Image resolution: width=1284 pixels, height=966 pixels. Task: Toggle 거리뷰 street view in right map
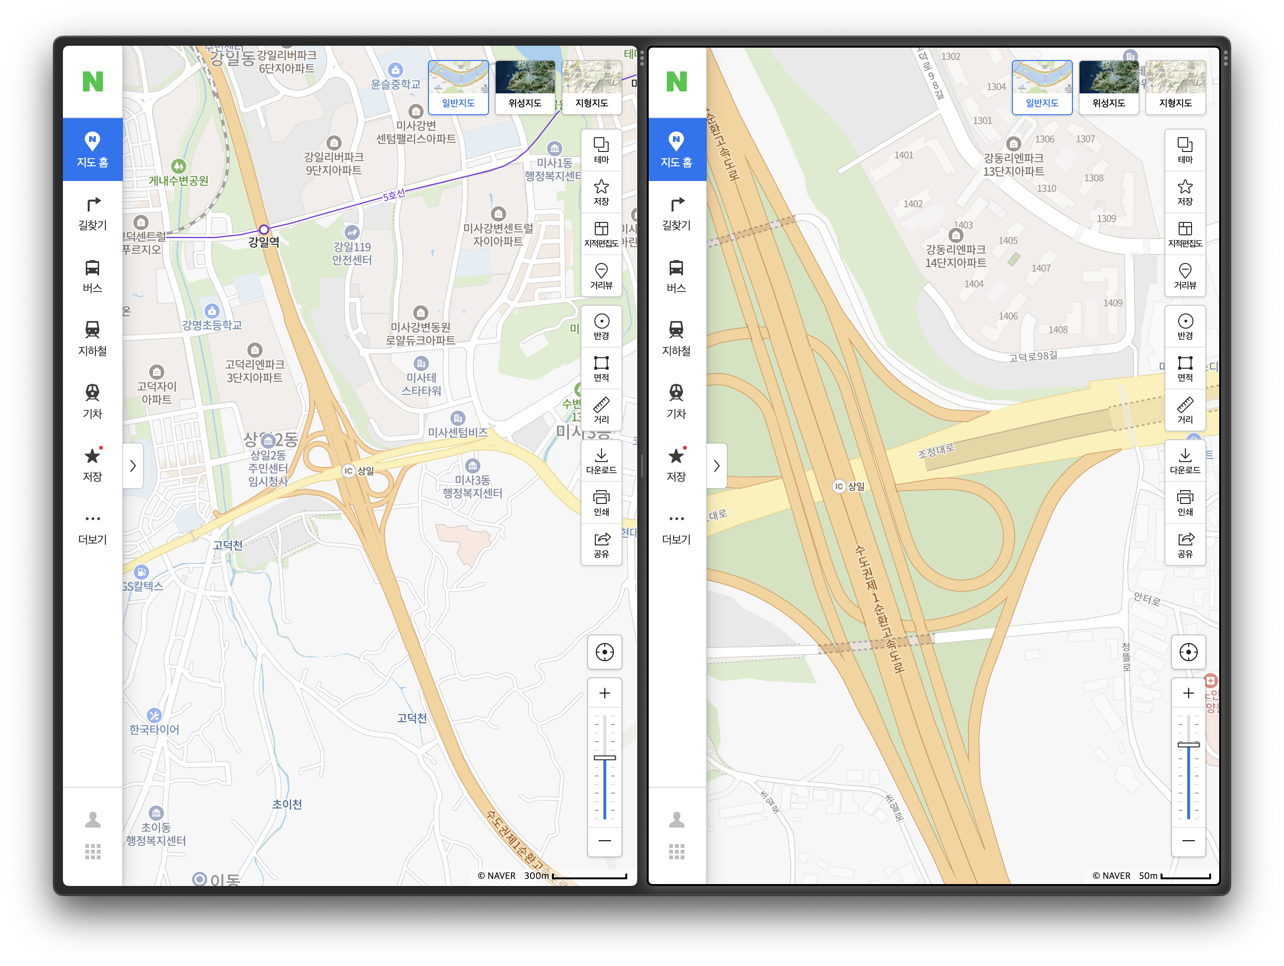click(1185, 276)
